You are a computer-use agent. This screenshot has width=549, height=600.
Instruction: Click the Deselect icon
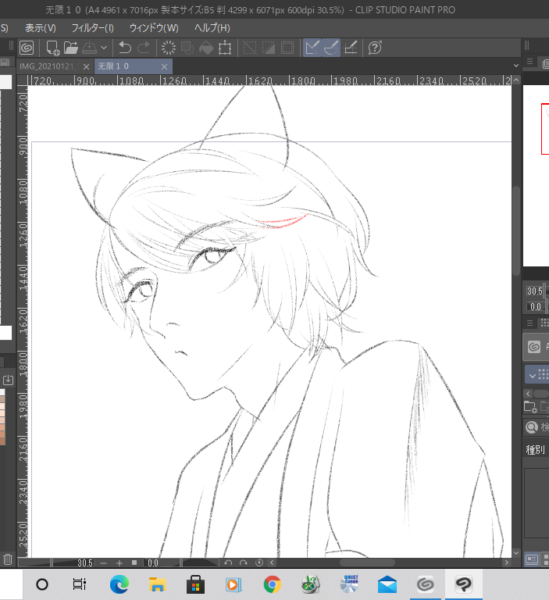click(250, 48)
